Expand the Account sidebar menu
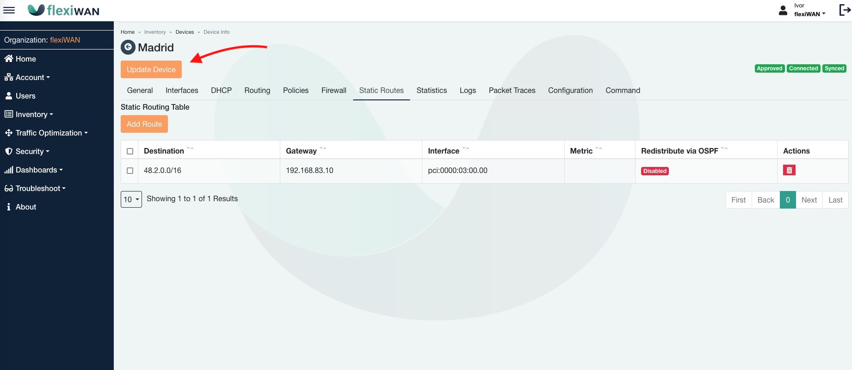The image size is (852, 370). click(x=27, y=77)
